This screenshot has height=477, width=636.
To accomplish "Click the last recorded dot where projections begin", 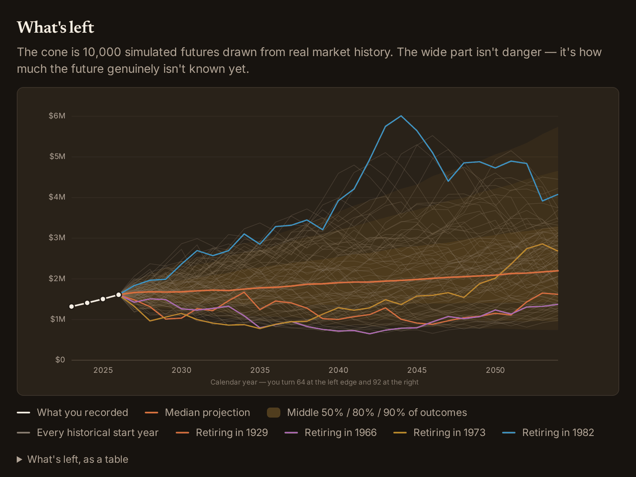I will pyautogui.click(x=119, y=295).
